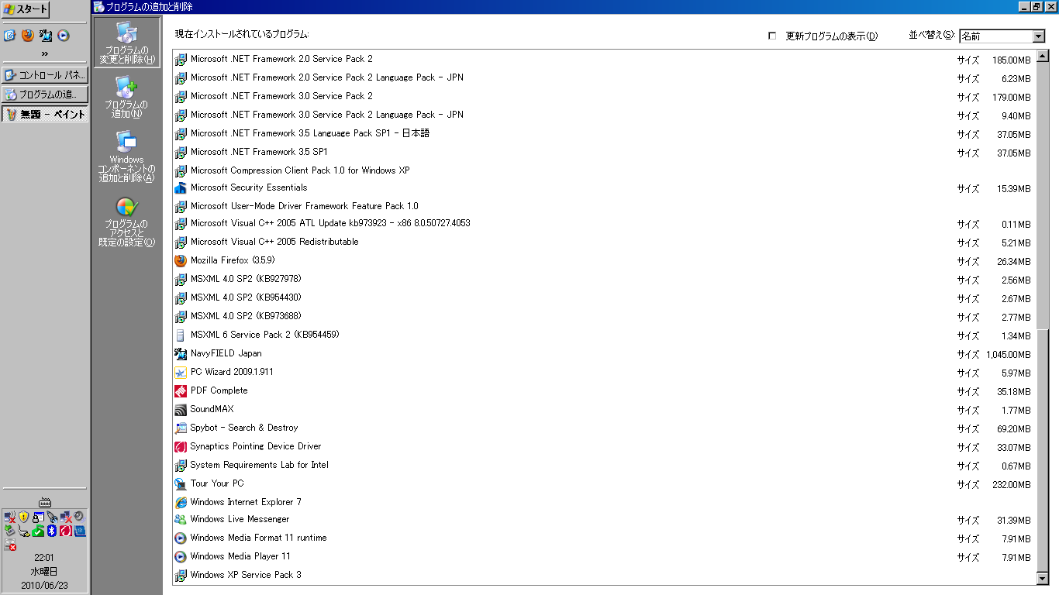Click the Start (スタート) button
Image resolution: width=1059 pixels, height=595 pixels.
pos(26,9)
